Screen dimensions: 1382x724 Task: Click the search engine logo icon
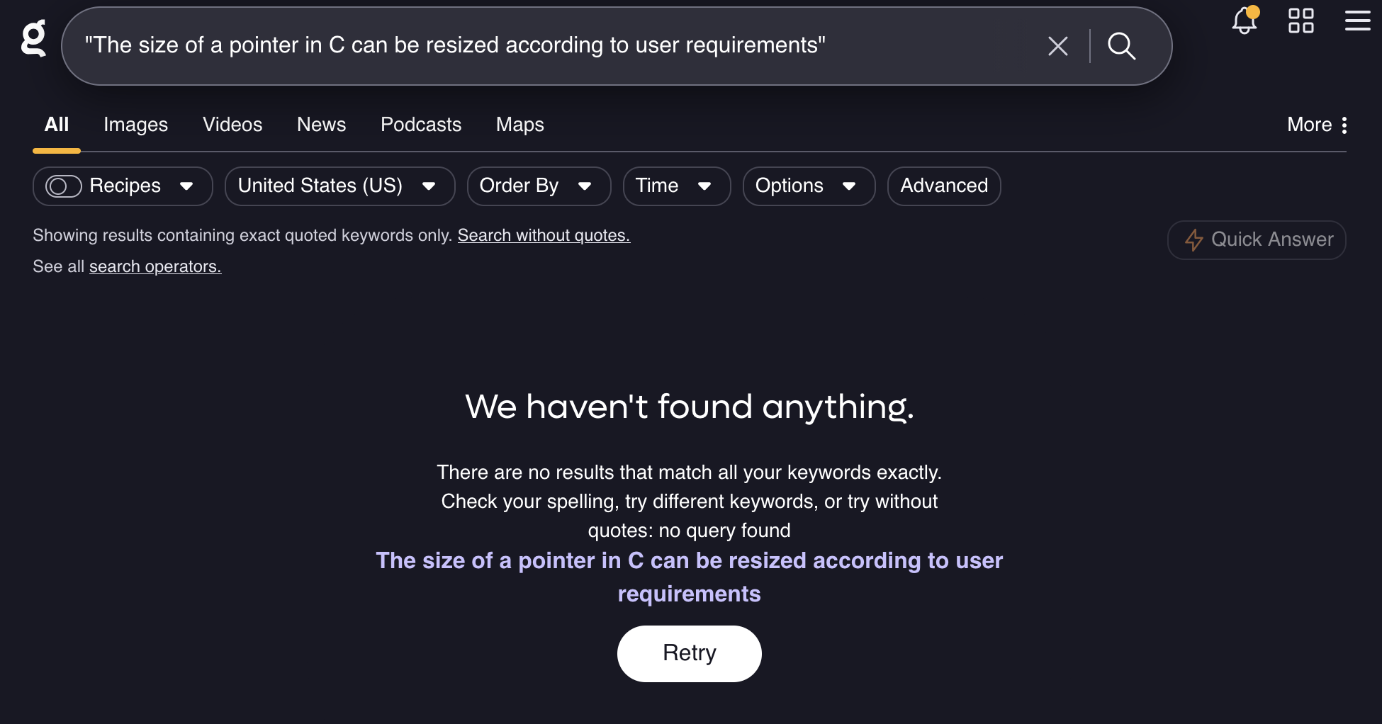(33, 38)
